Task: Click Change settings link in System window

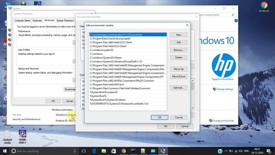Action: [x=224, y=89]
